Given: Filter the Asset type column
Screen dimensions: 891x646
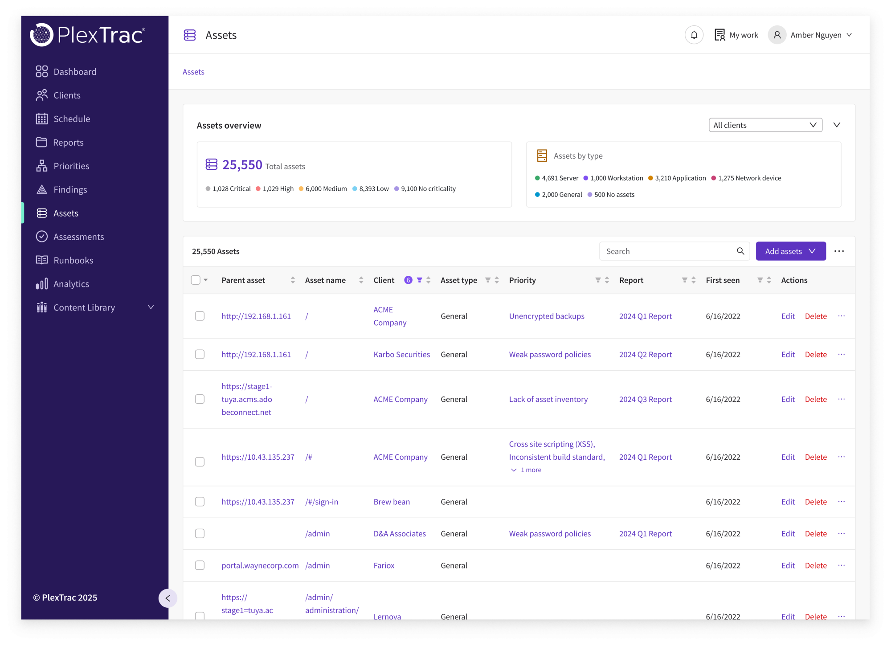Looking at the screenshot, I should click(488, 280).
